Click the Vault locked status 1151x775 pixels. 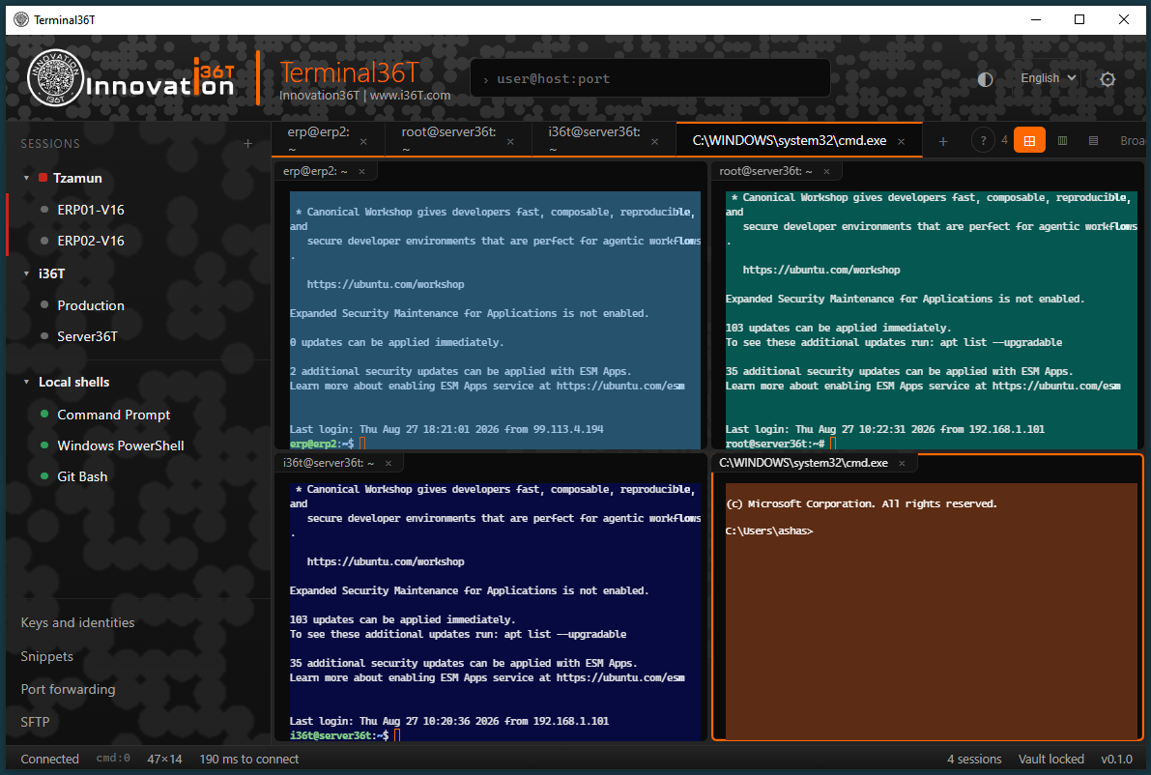pyautogui.click(x=1050, y=759)
